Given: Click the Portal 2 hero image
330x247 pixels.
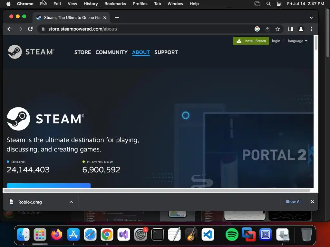Looking at the screenshot, I should (x=259, y=151).
